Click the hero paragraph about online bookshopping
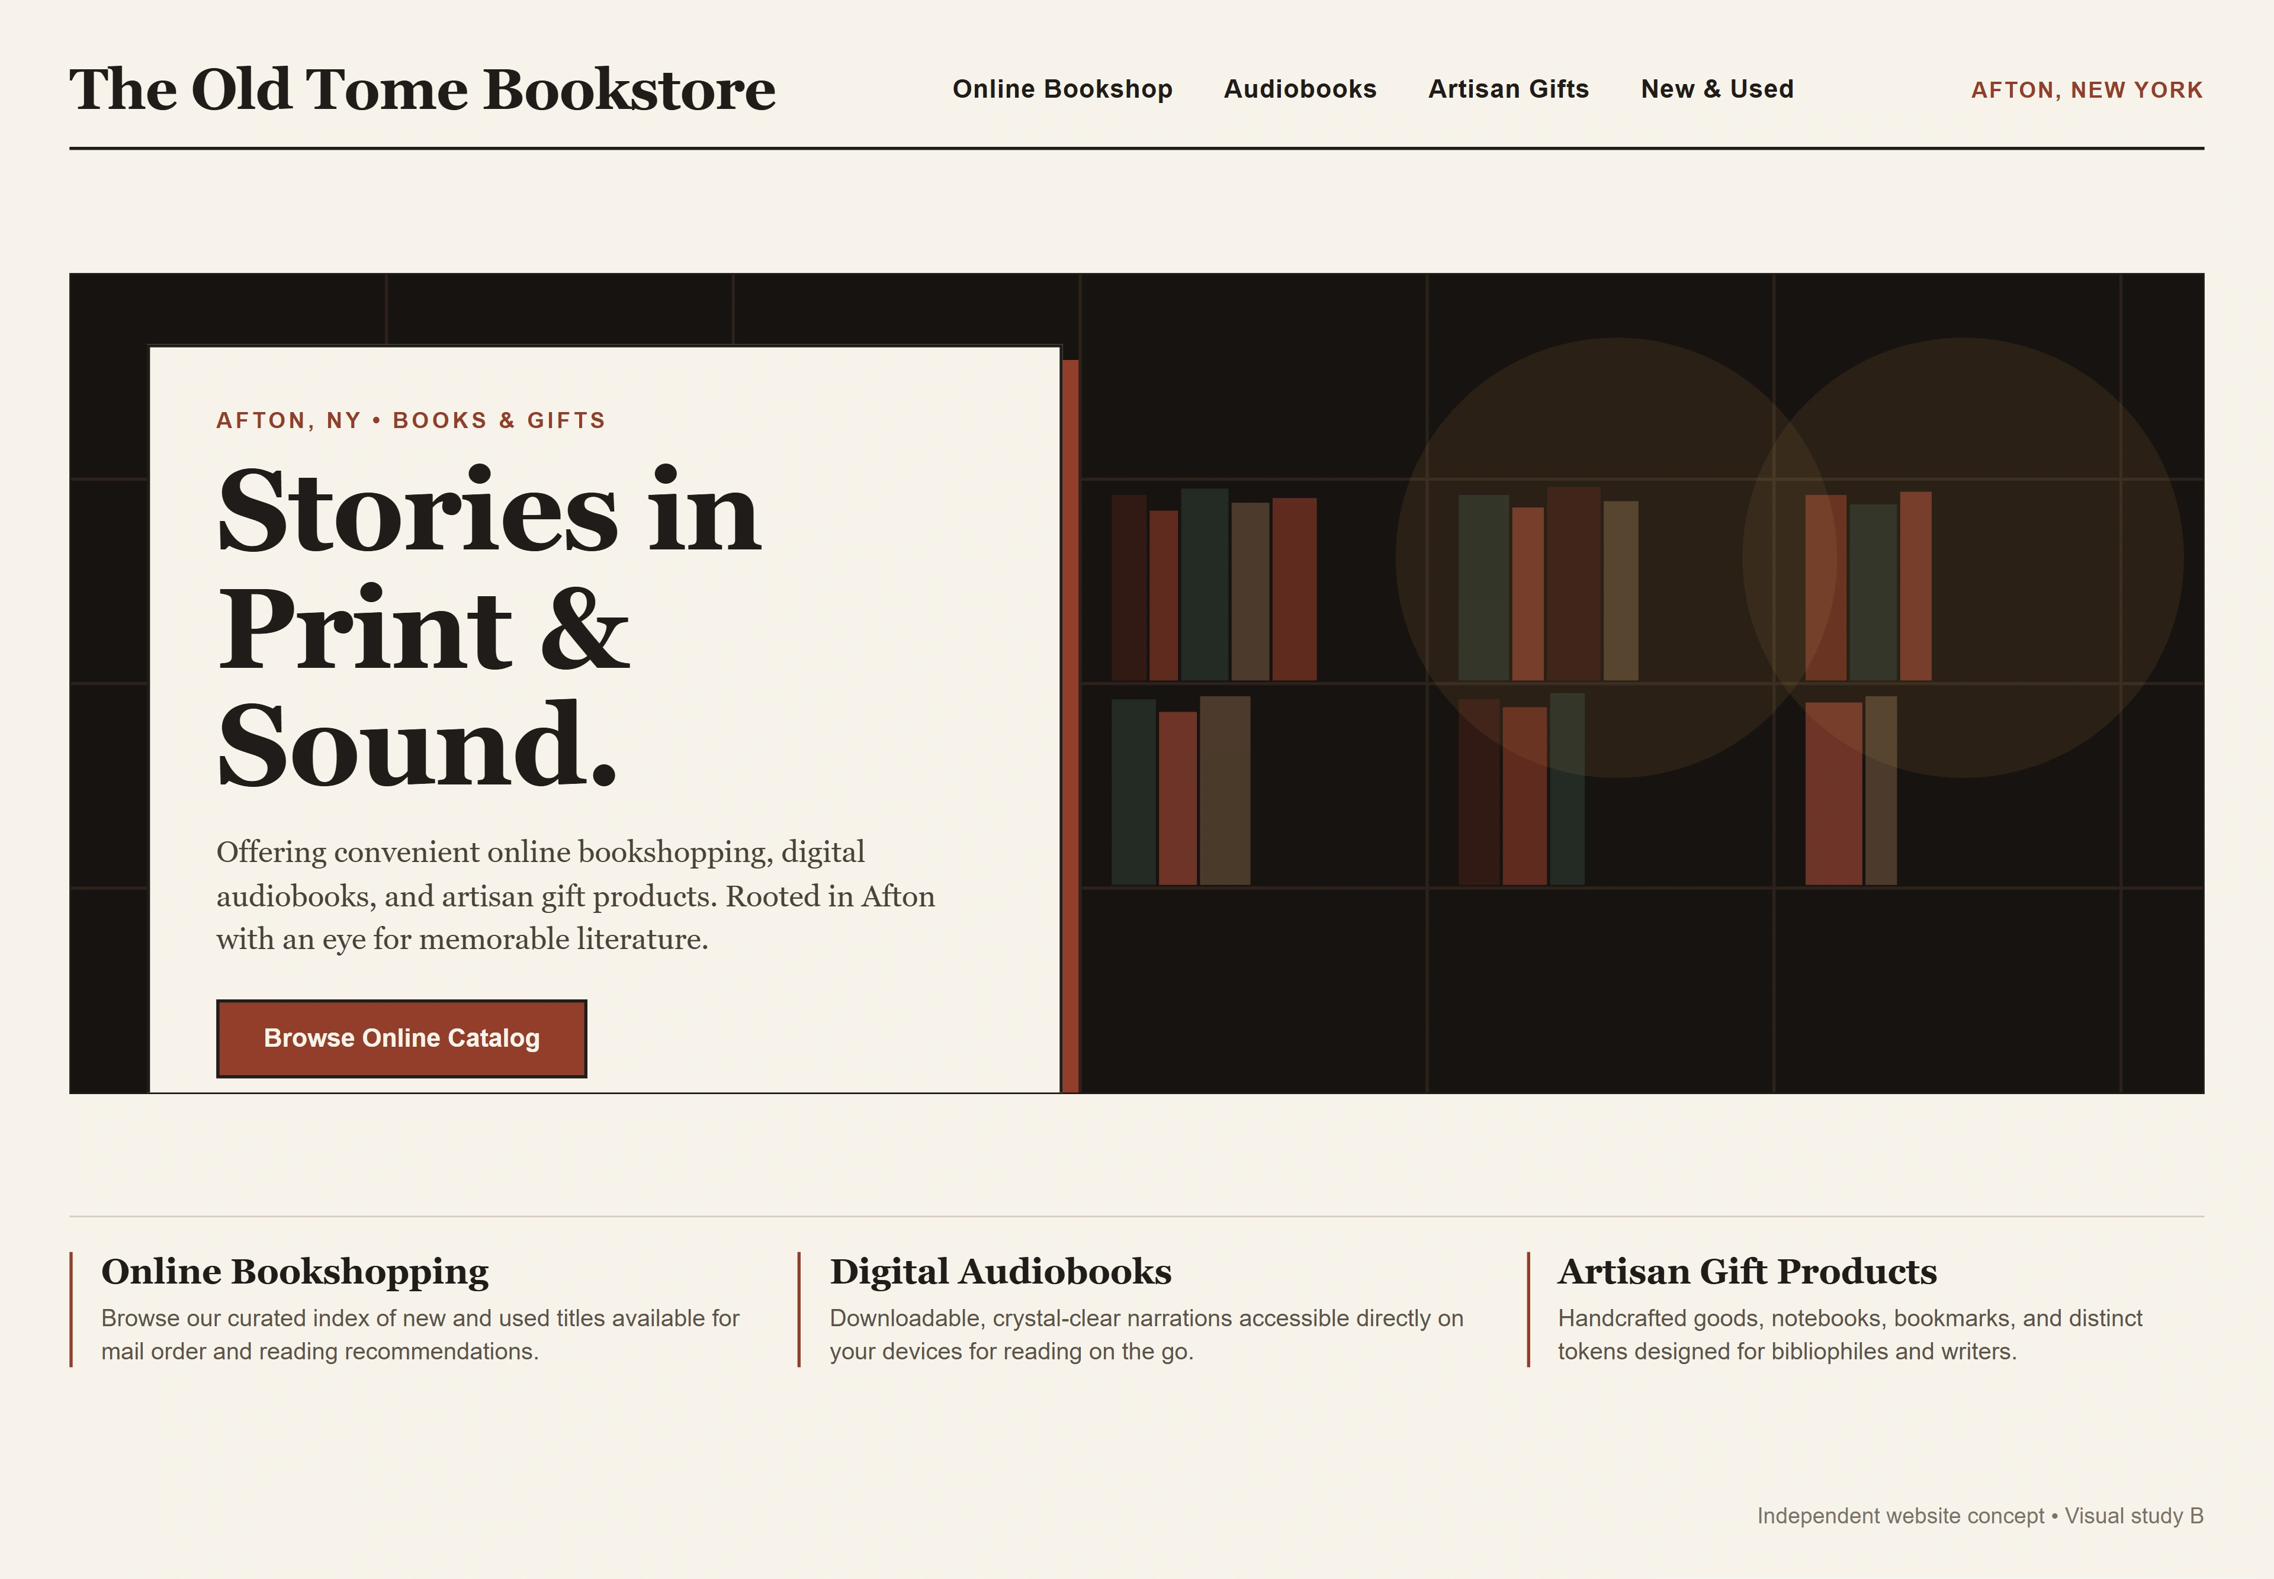 (x=575, y=895)
